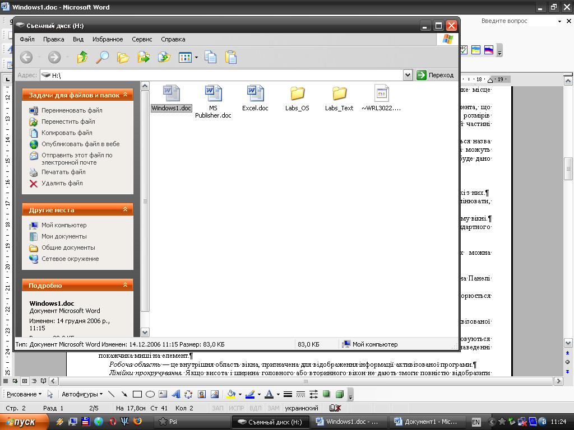This screenshot has height=430, width=574.
Task: Click the Переход go button
Action: (435, 75)
